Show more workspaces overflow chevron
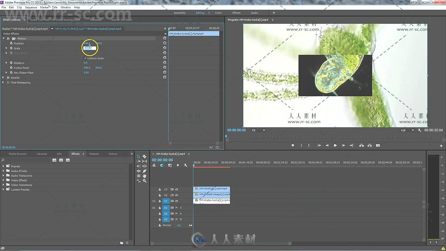446x251 pixels. (x=274, y=13)
